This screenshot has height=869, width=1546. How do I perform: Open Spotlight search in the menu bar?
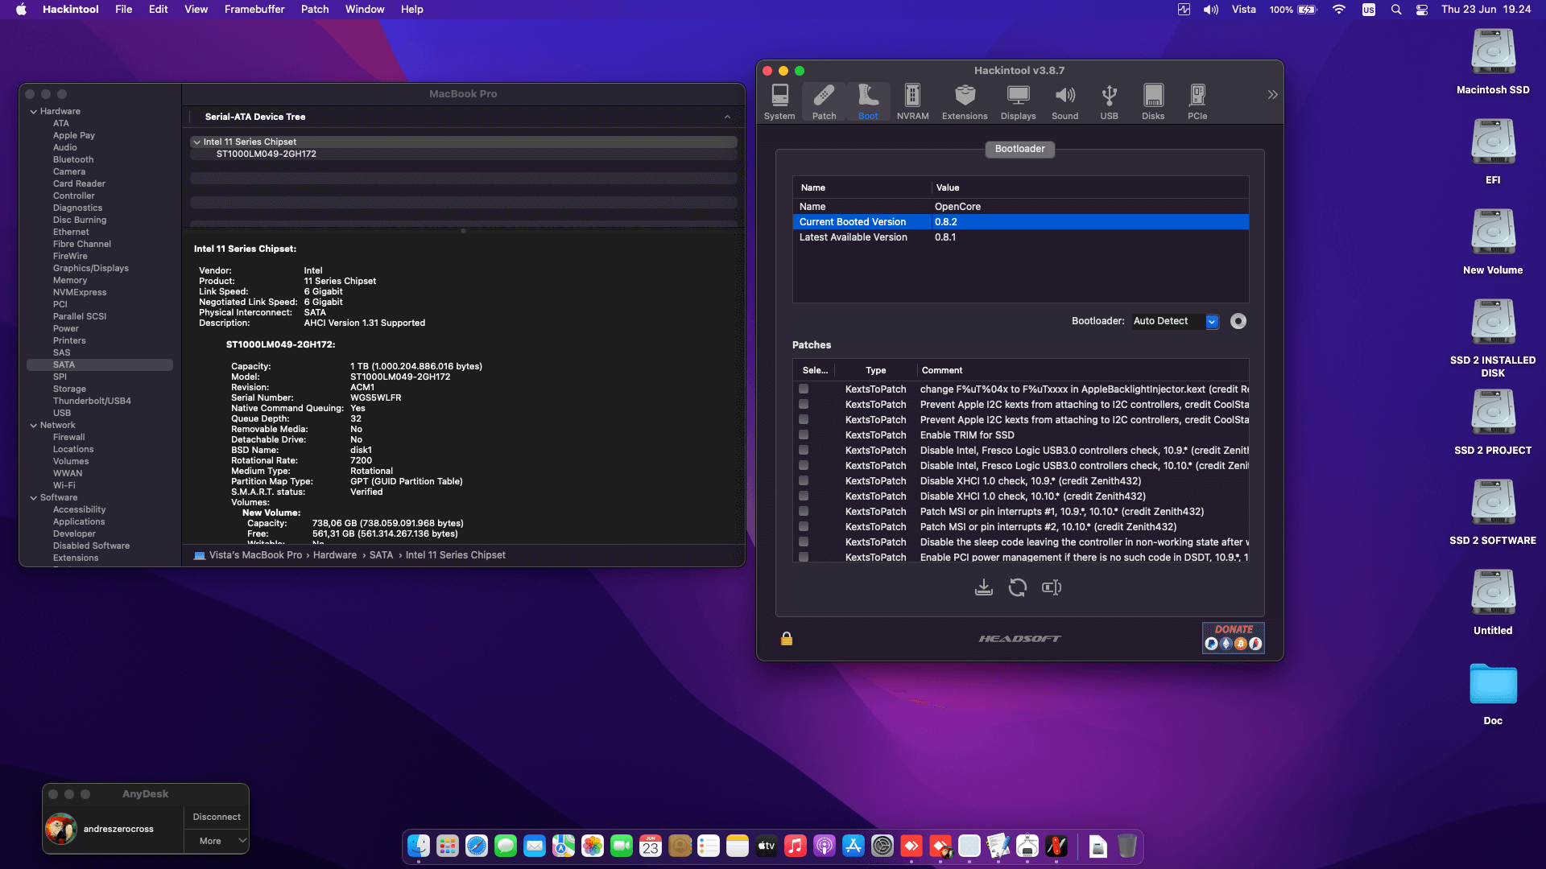coord(1396,10)
